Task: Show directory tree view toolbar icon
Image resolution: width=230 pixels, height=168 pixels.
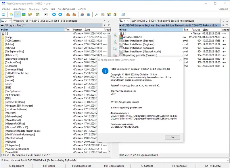Action: click(x=30, y=14)
